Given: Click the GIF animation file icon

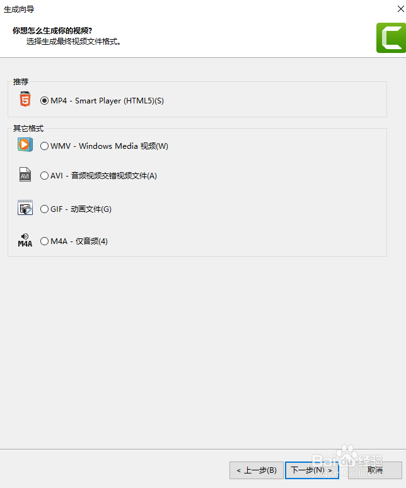Looking at the screenshot, I should coord(25,207).
